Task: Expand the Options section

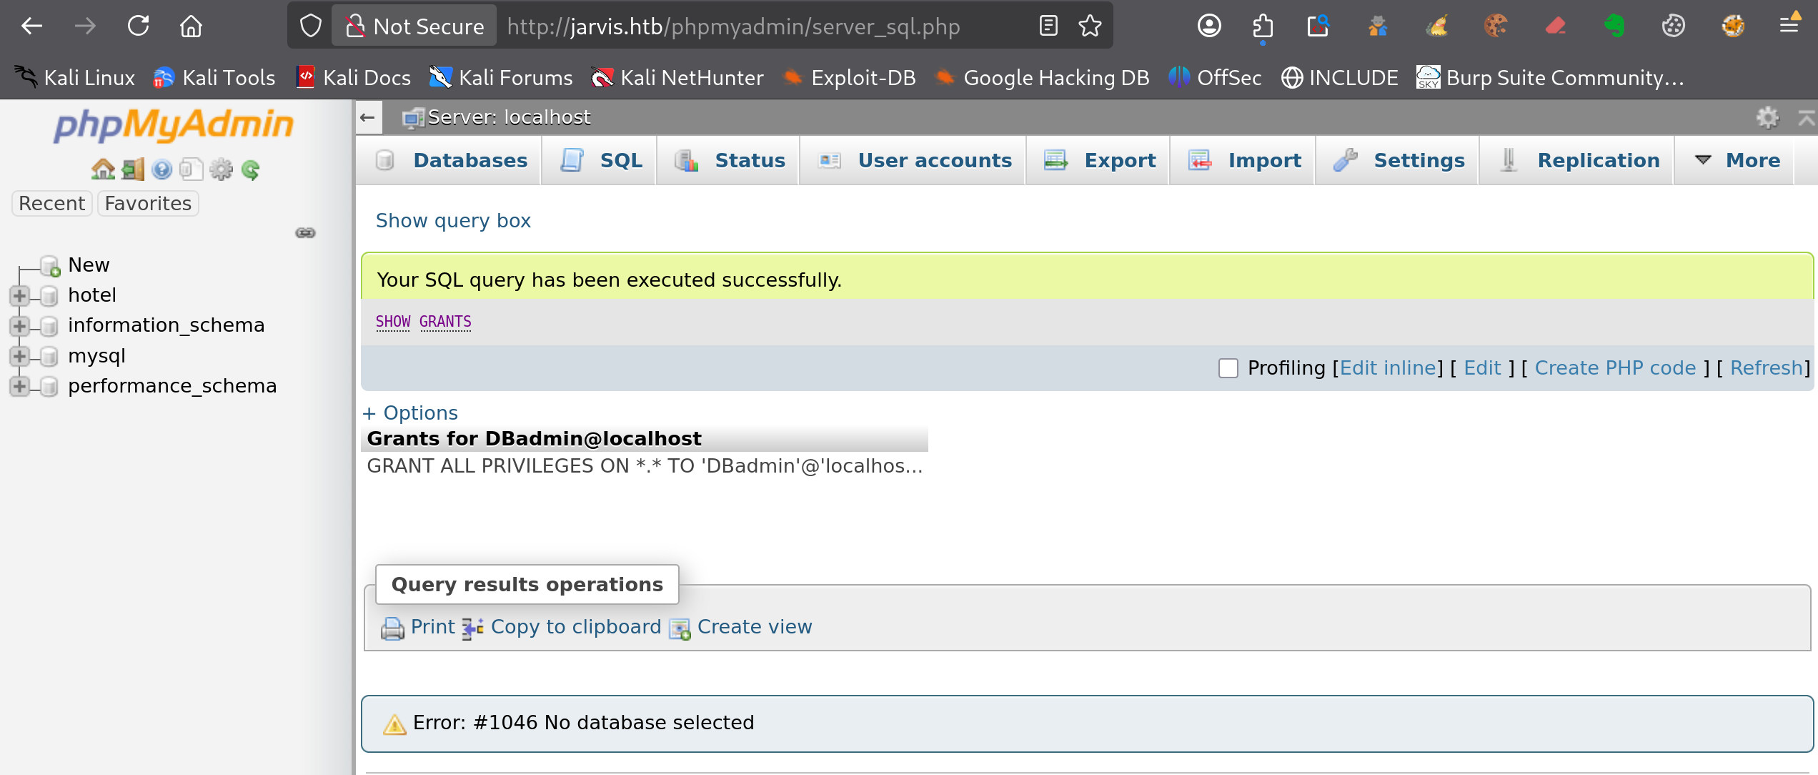Action: (x=410, y=413)
